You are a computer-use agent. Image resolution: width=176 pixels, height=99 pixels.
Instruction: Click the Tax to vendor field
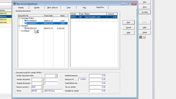click(97, 87)
